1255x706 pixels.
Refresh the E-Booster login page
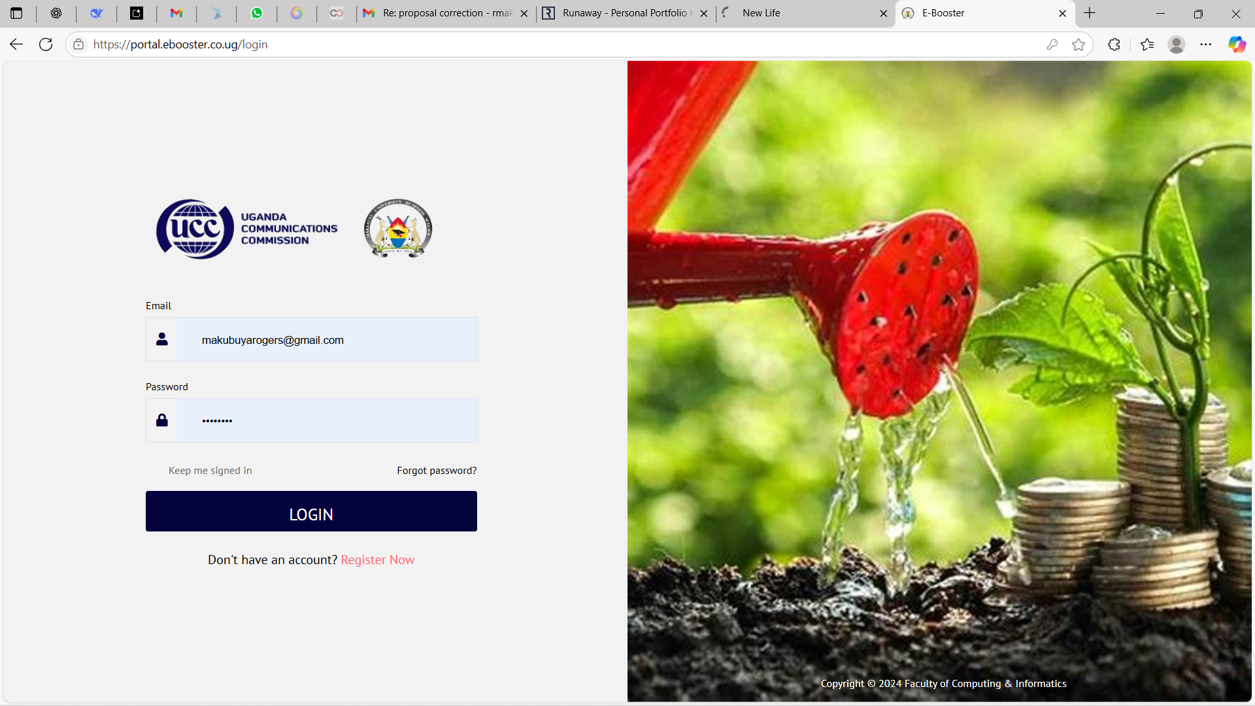pos(46,44)
